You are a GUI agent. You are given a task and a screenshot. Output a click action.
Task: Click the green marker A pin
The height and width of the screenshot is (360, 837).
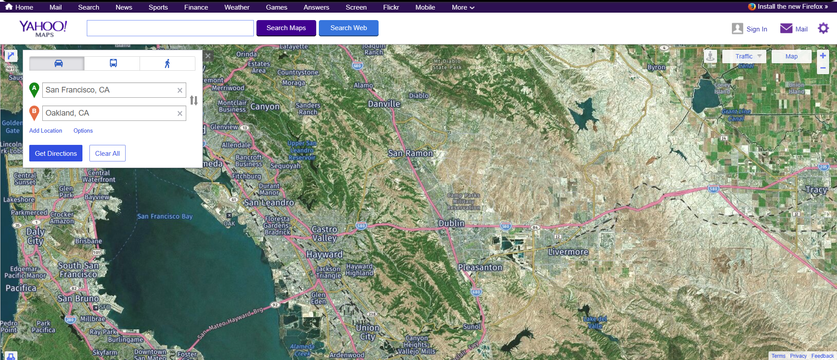(34, 90)
